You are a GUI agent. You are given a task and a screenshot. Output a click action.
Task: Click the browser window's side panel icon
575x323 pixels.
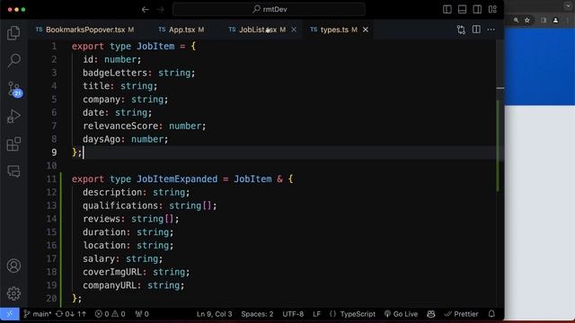[544, 20]
